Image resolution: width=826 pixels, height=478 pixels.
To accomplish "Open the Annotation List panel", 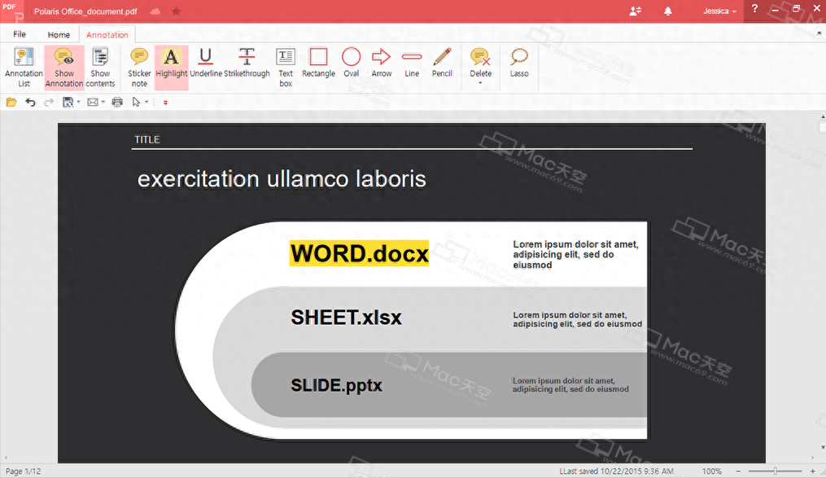I will [24, 66].
